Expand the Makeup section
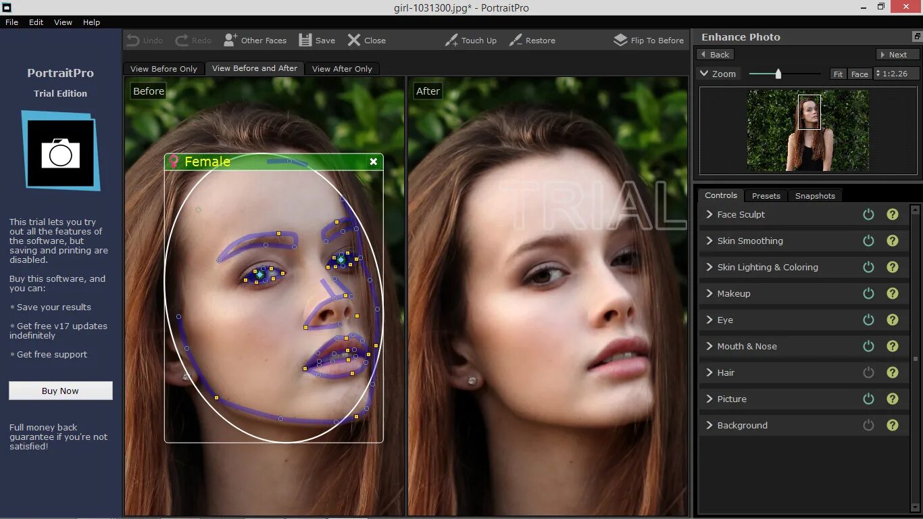Screen dimensions: 923x519 709,293
